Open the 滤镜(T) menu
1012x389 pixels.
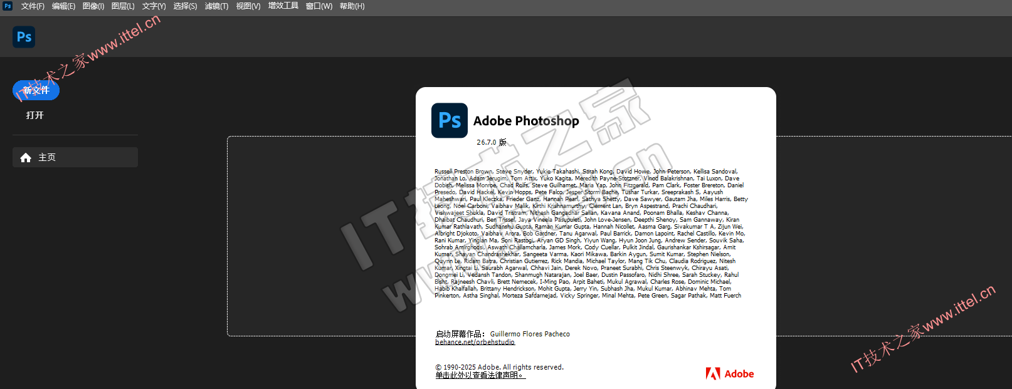pos(216,6)
